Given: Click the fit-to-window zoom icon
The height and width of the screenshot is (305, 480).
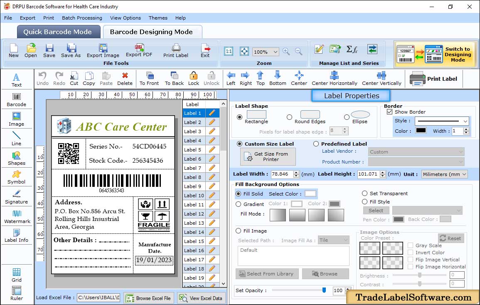Looking at the screenshot, I should coord(244,51).
